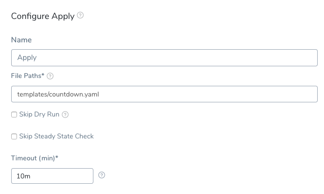
Task: Focus the File Paths input box
Action: coord(164,94)
